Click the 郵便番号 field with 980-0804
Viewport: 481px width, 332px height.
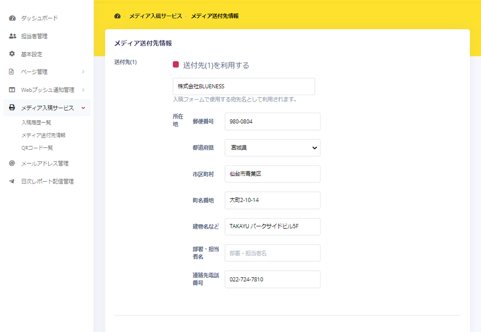tap(272, 121)
